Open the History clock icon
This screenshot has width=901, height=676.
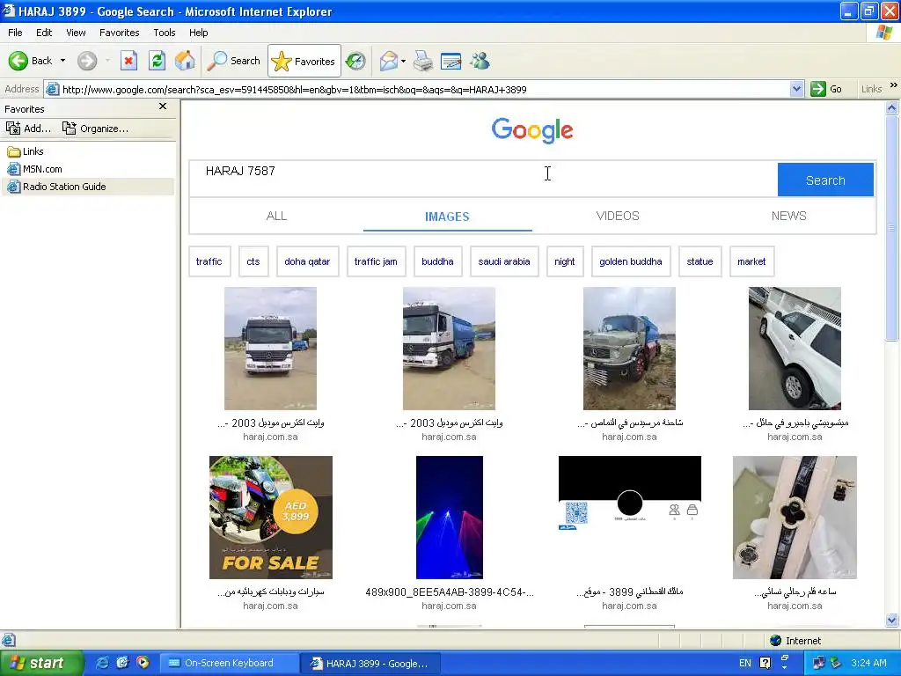pos(355,61)
